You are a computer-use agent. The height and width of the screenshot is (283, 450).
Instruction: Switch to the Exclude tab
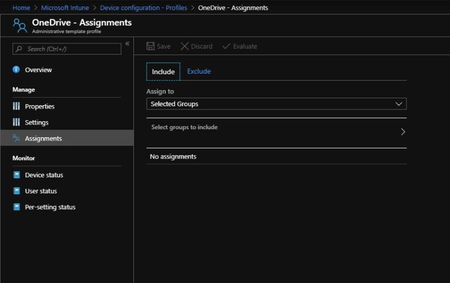pyautogui.click(x=199, y=71)
